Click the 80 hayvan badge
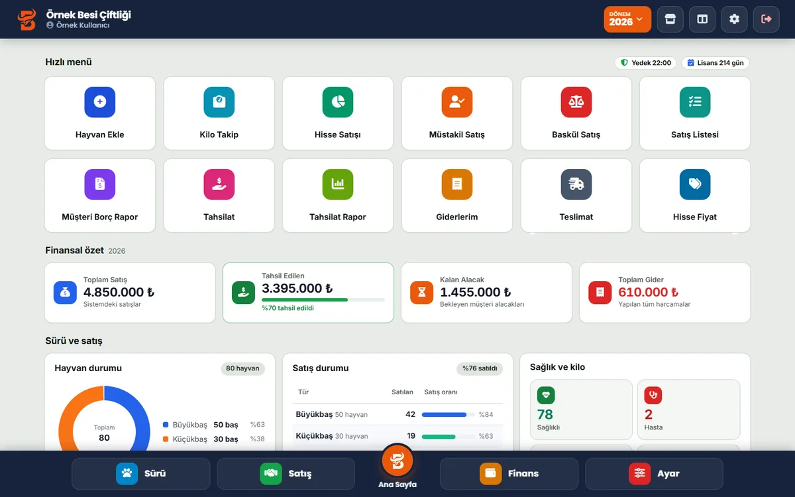 (x=242, y=368)
